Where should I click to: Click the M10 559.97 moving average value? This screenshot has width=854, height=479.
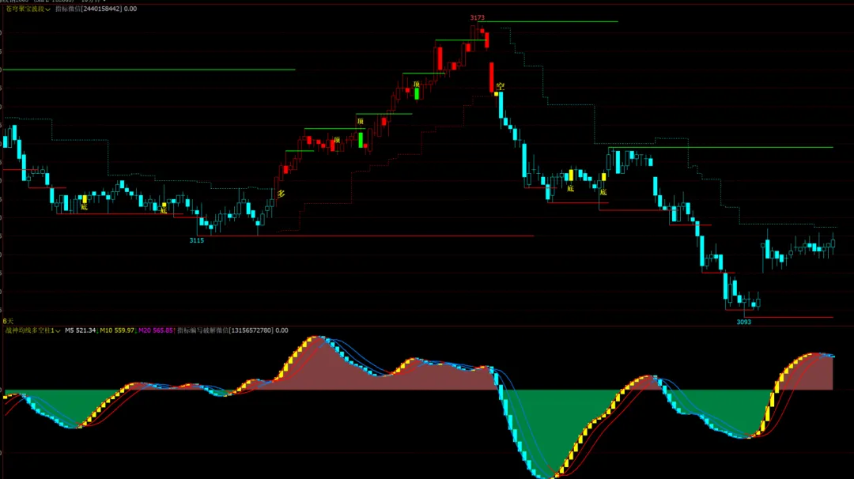[117, 330]
